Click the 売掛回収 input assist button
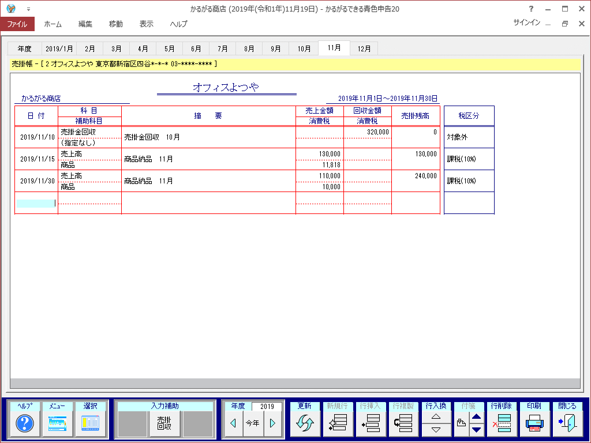Screen dimensions: 591x443 tap(164, 423)
